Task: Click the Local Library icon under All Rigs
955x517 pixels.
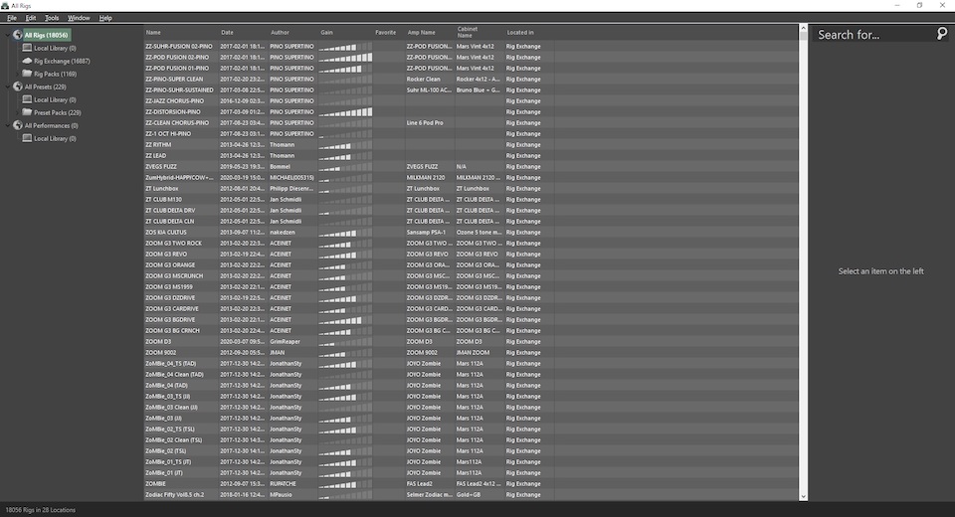Action: 27,48
